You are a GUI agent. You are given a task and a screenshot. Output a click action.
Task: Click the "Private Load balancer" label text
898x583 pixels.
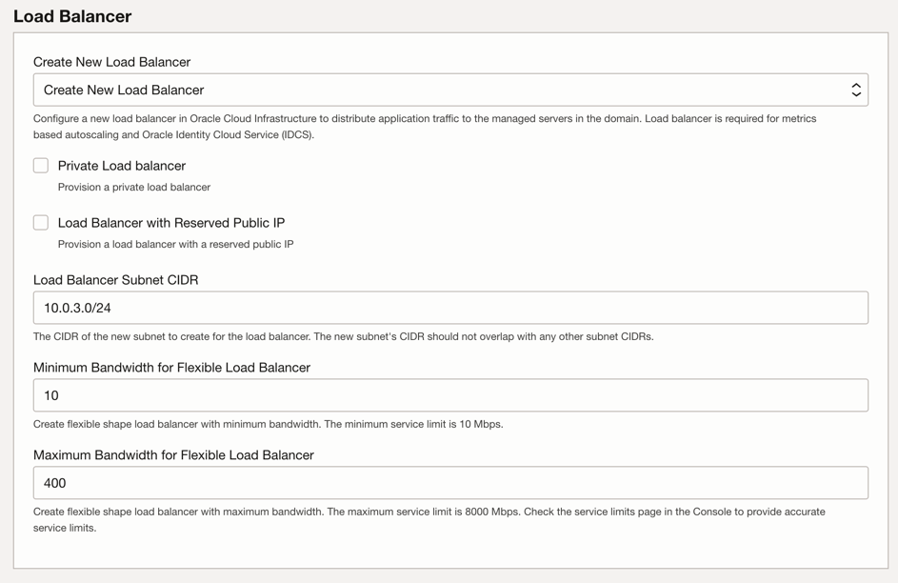tap(122, 166)
